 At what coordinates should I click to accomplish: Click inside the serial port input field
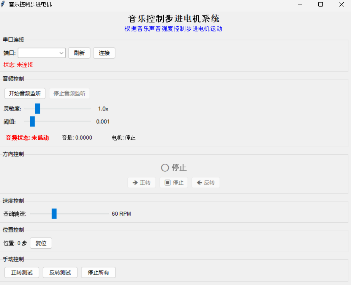(39, 53)
